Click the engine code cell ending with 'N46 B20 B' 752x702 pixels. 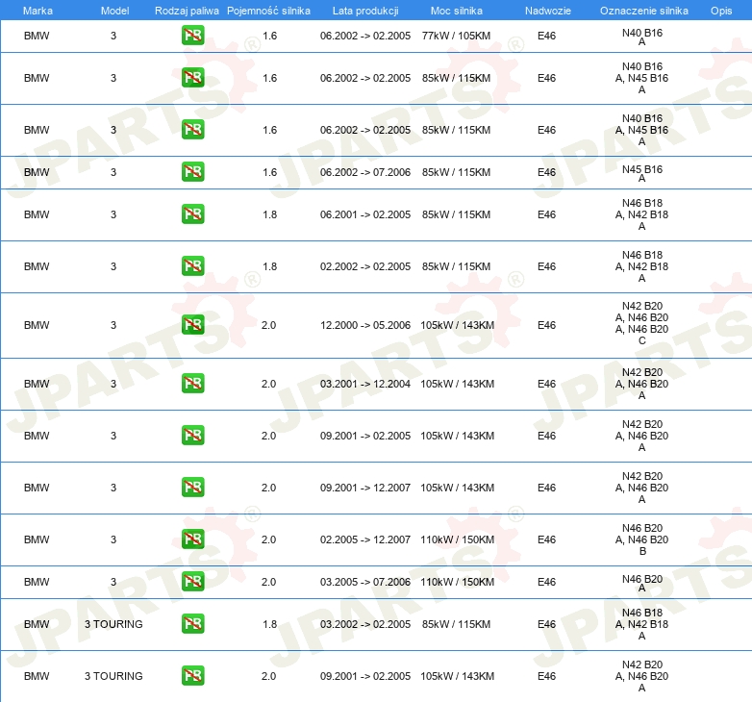pyautogui.click(x=642, y=539)
